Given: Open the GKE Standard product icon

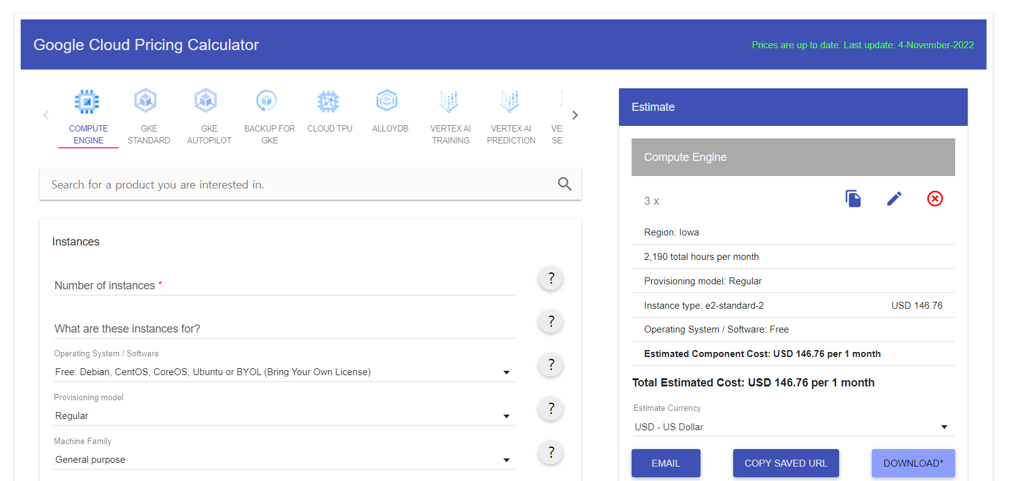Looking at the screenshot, I should coord(146,100).
